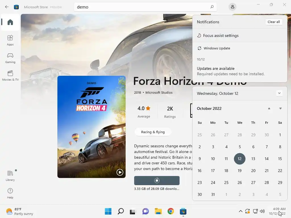Select October 23 in the calendar

tap(199, 183)
